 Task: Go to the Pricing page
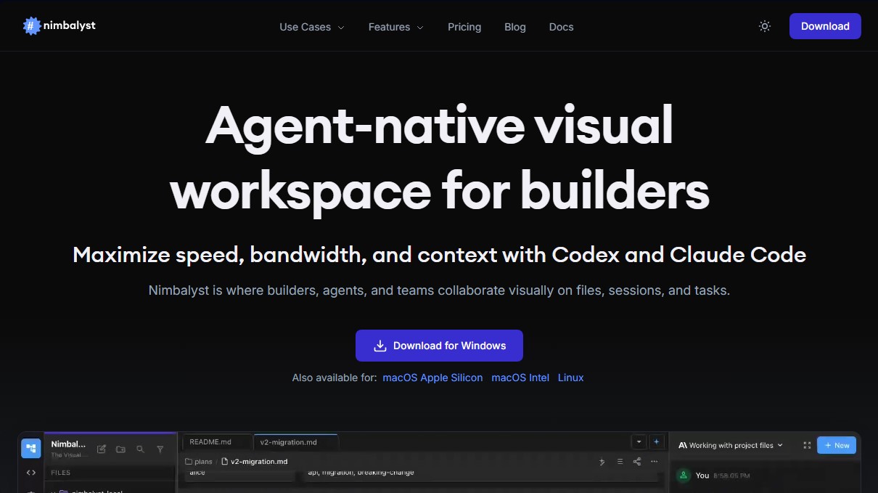pos(464,27)
